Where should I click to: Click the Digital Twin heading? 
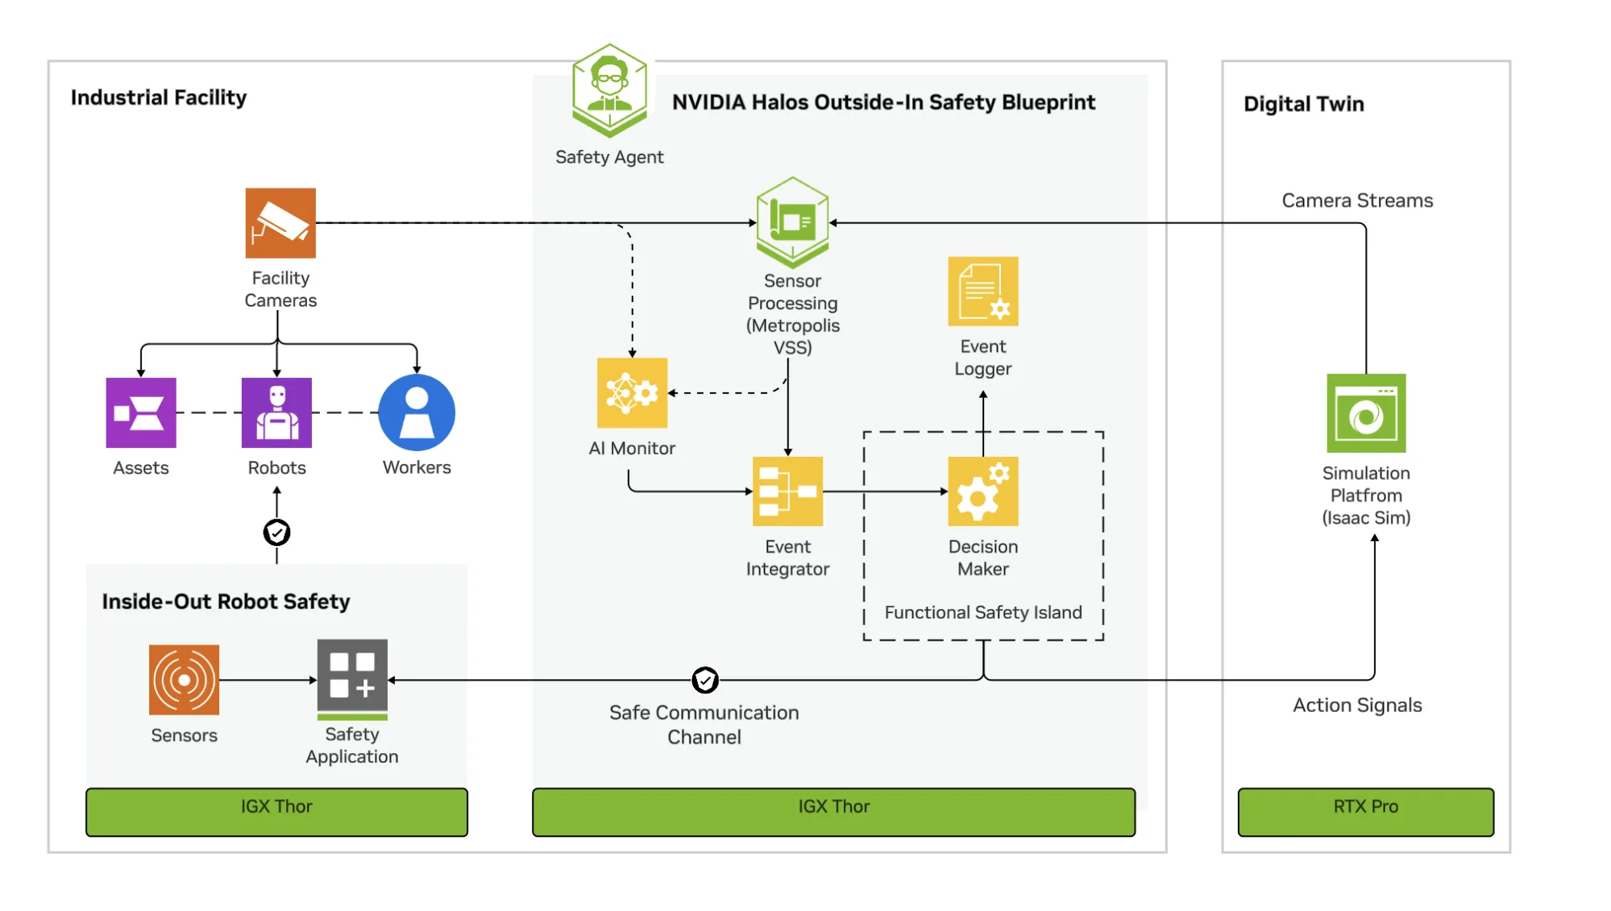(x=1303, y=104)
